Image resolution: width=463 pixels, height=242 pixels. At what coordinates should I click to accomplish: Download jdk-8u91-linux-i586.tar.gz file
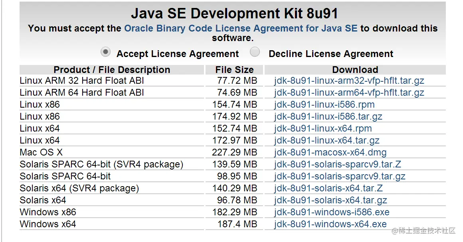(328, 116)
